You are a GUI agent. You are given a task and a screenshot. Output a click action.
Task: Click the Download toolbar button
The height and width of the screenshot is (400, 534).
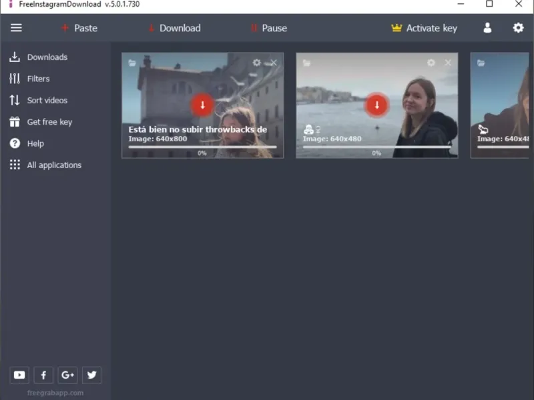point(174,28)
